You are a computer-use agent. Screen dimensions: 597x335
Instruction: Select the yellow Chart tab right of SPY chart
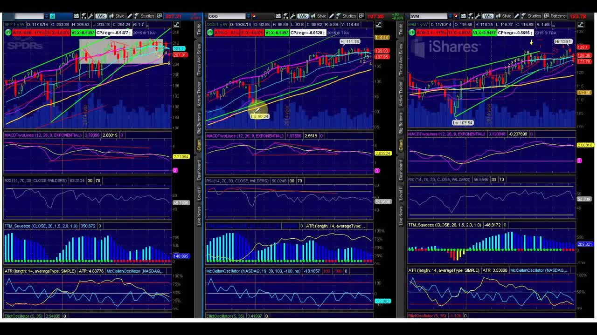pos(199,145)
